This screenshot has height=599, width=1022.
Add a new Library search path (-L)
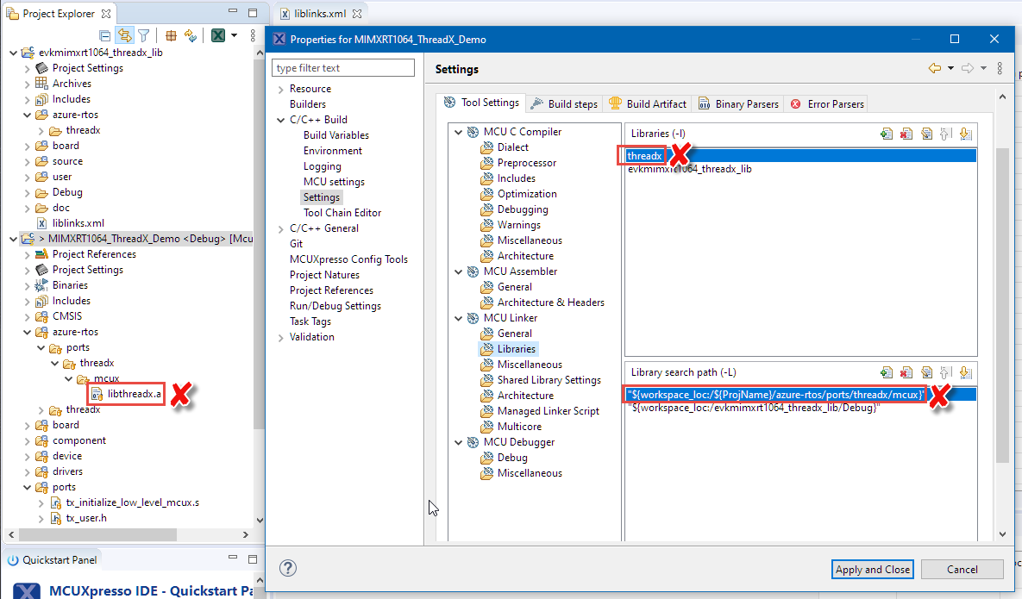click(x=886, y=372)
